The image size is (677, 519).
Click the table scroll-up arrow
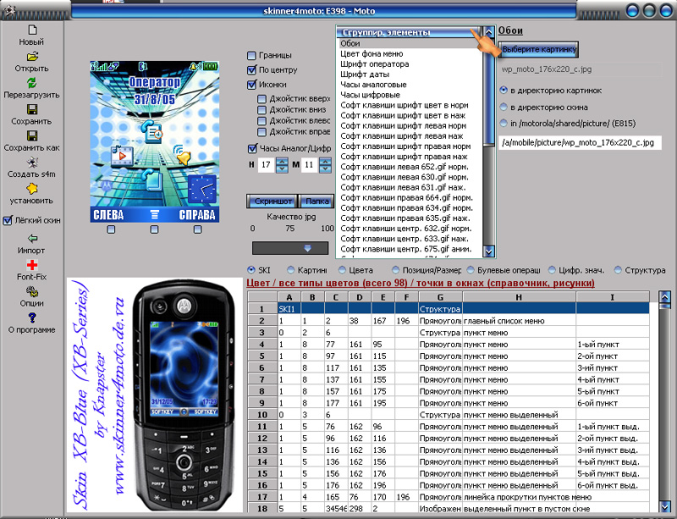tap(665, 297)
